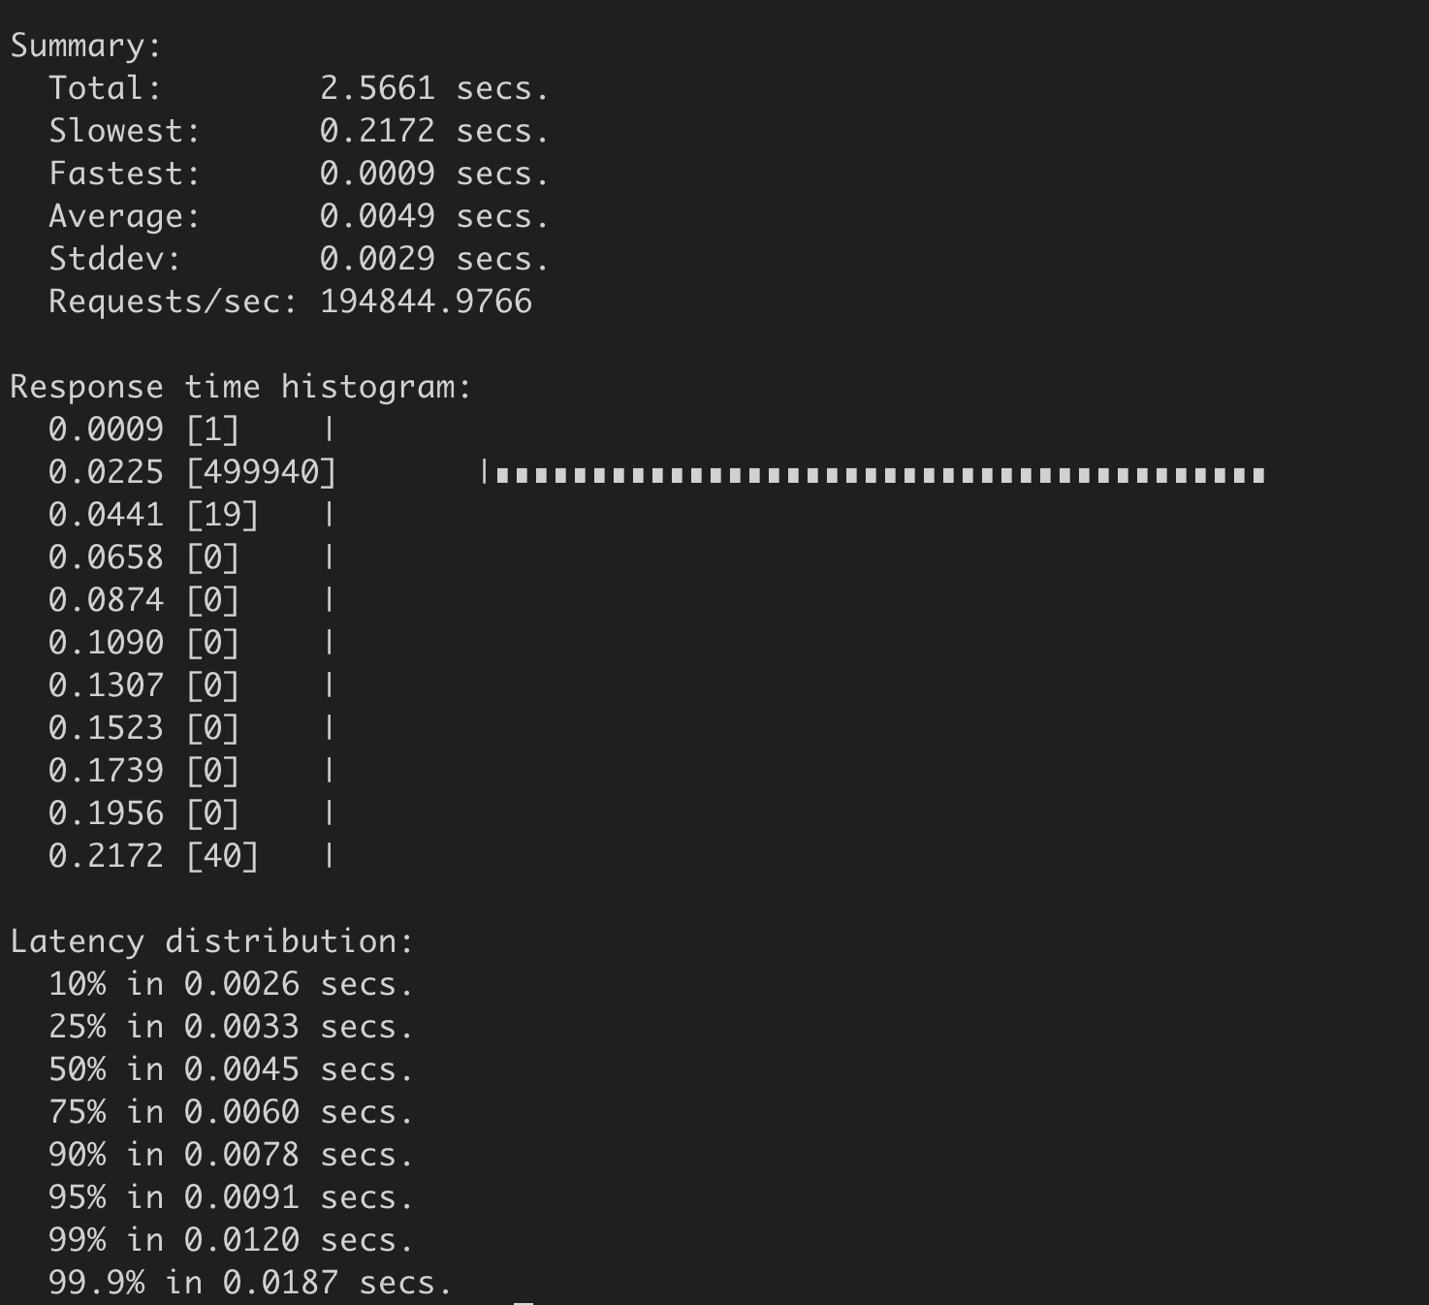Click the Average 0.0049 secs line
This screenshot has height=1305, width=1429.
(x=299, y=216)
